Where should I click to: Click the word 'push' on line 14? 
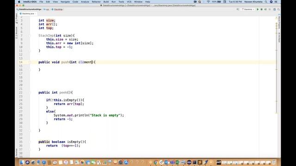coord(65,62)
